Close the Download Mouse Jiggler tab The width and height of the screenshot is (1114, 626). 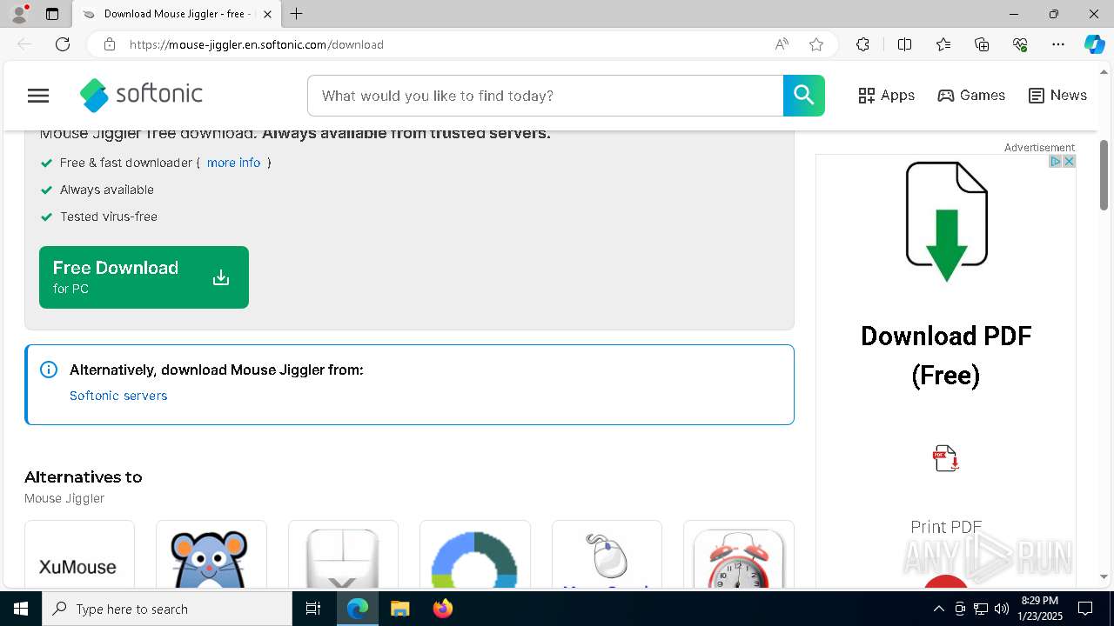(x=267, y=14)
